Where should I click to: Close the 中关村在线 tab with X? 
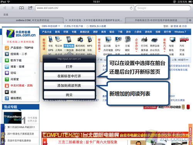coord(66,20)
